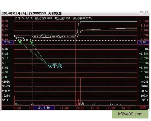Click the -10.06% change label
The width and height of the screenshot is (151, 121).
tap(143, 77)
